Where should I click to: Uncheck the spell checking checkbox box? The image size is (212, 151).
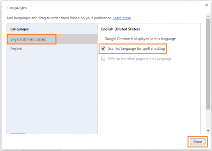click(x=103, y=49)
